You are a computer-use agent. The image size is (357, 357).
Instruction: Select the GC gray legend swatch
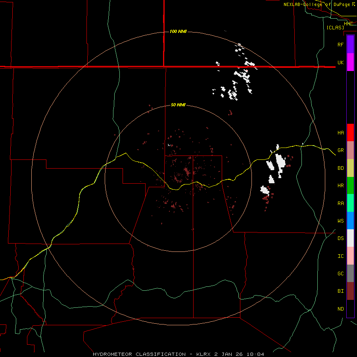click(350, 273)
